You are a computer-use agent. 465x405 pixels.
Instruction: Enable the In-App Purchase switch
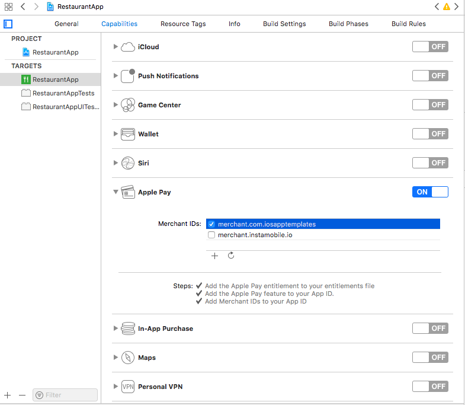[430, 328]
